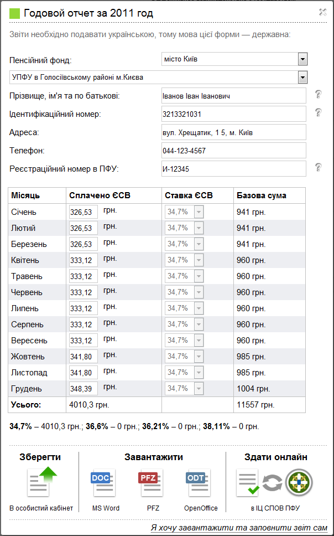
Task: Save report to personal cabinet icon
Action: pos(41,482)
